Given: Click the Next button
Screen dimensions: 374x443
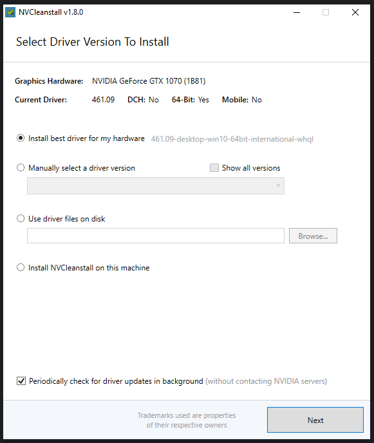Looking at the screenshot, I should pyautogui.click(x=315, y=420).
